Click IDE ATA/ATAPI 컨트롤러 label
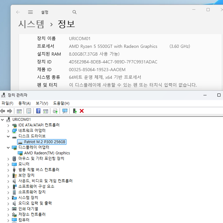This screenshot has width=223, height=223. click(x=39, y=125)
